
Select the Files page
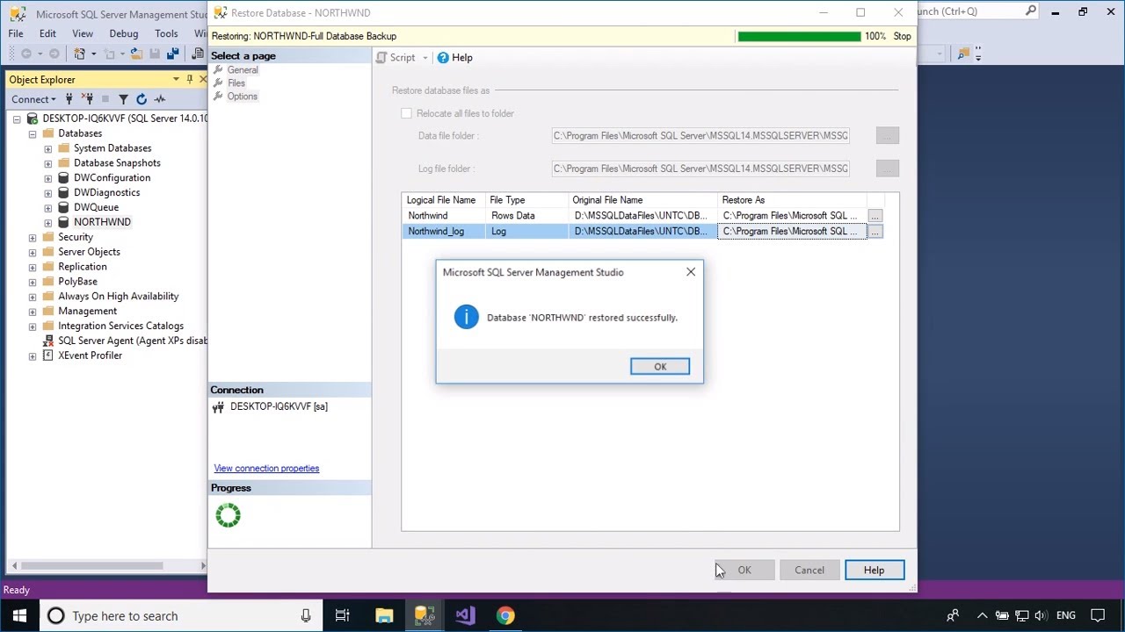[x=236, y=83]
